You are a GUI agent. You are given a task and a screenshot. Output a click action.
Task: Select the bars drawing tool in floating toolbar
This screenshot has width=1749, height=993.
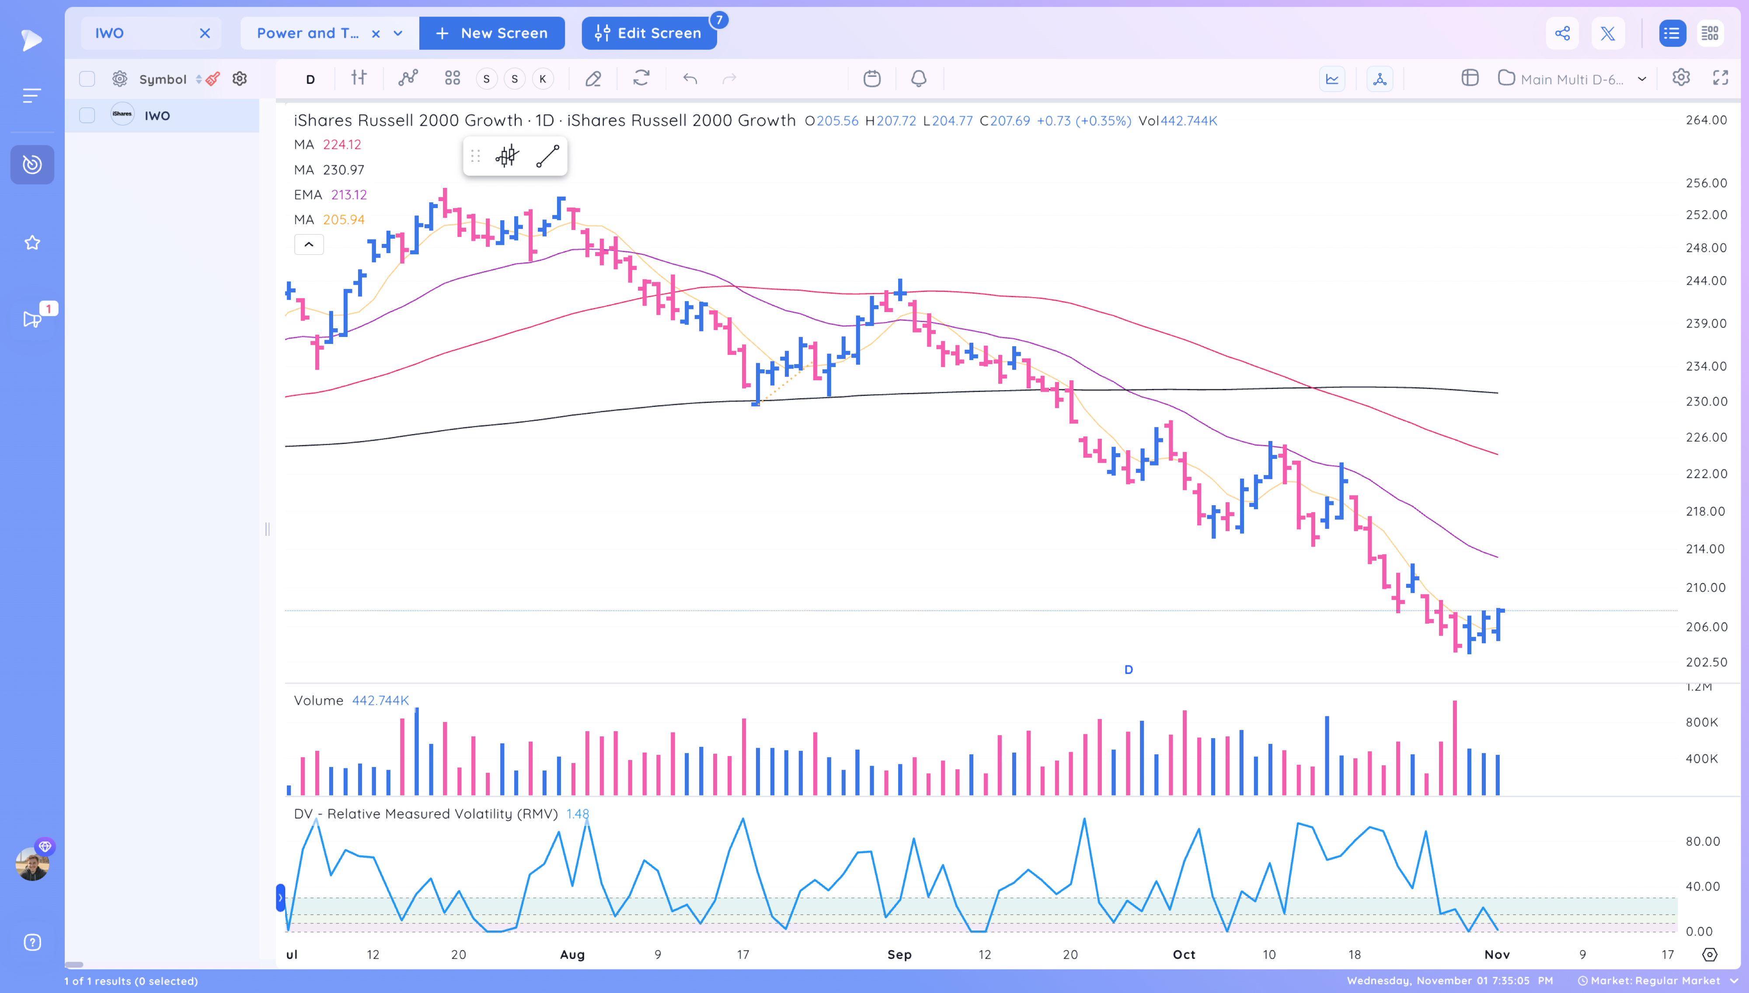(x=507, y=156)
